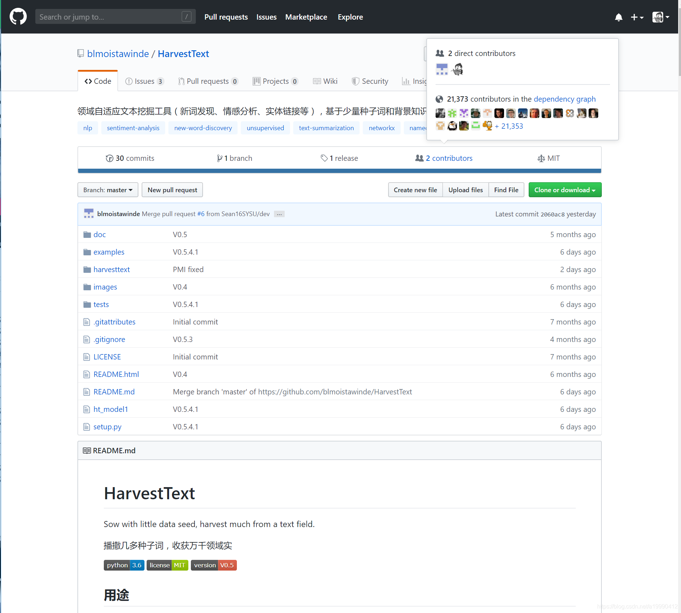Click the New pull request button
This screenshot has width=681, height=613.
pos(172,190)
